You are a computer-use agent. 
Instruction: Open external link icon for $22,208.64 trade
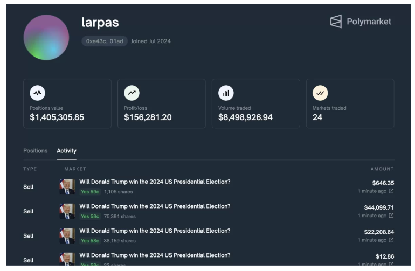tap(391, 240)
